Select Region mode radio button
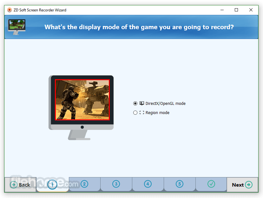 point(135,112)
